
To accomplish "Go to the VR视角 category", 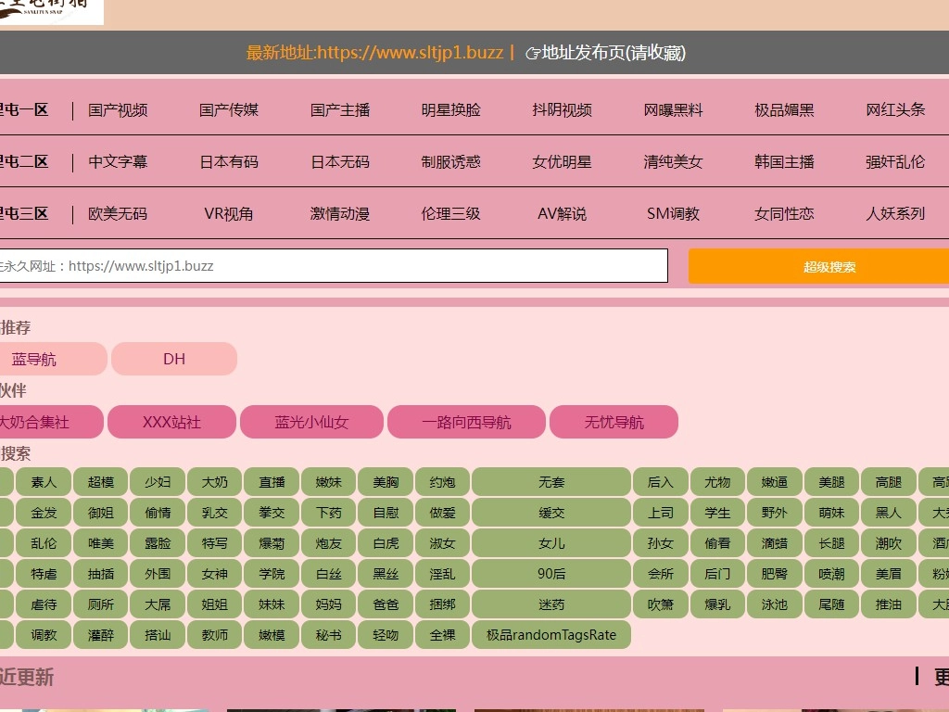I will (x=229, y=214).
